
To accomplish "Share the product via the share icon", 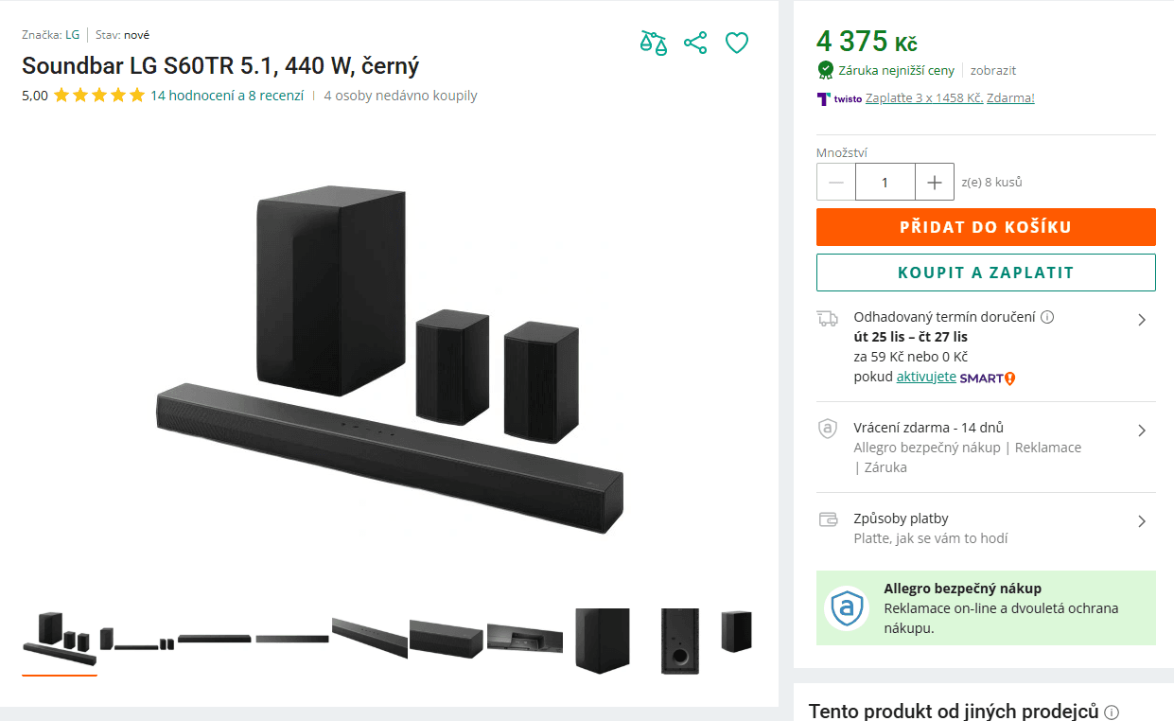I will 695,43.
